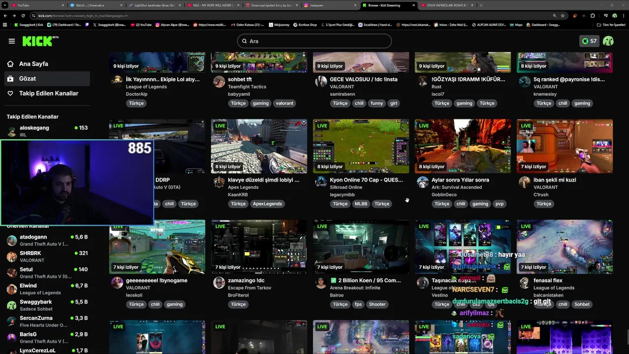Click C1rush streamer avatar
This screenshot has height=354, width=629.
(525, 182)
